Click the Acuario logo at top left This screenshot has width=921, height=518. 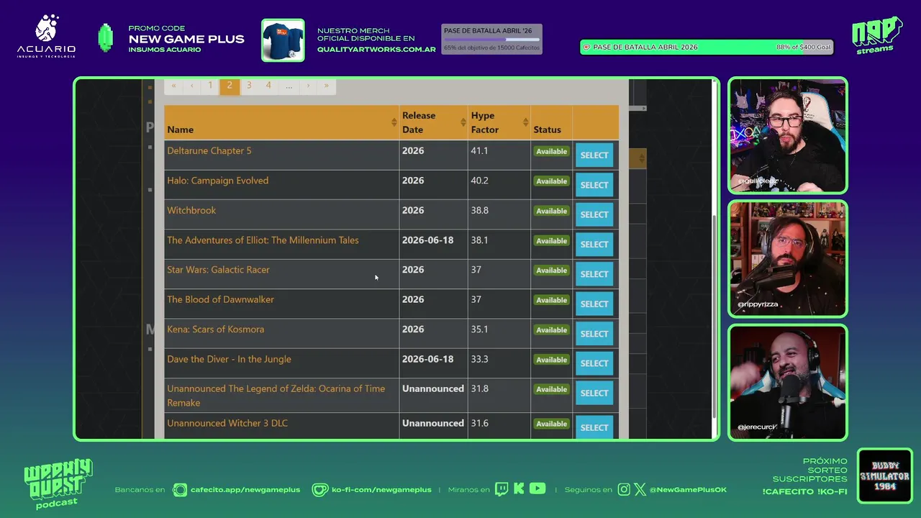point(46,36)
